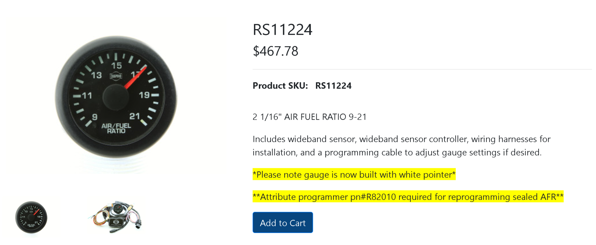Image resolution: width=596 pixels, height=245 pixels.
Task: Click the highlighted white pointer note
Action: click(x=354, y=174)
